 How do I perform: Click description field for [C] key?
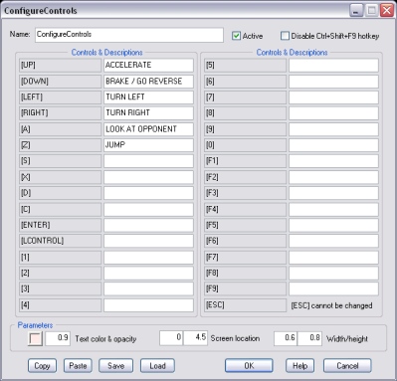[x=148, y=209]
